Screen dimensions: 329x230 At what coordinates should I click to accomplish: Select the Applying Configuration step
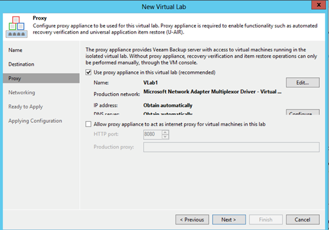click(35, 121)
